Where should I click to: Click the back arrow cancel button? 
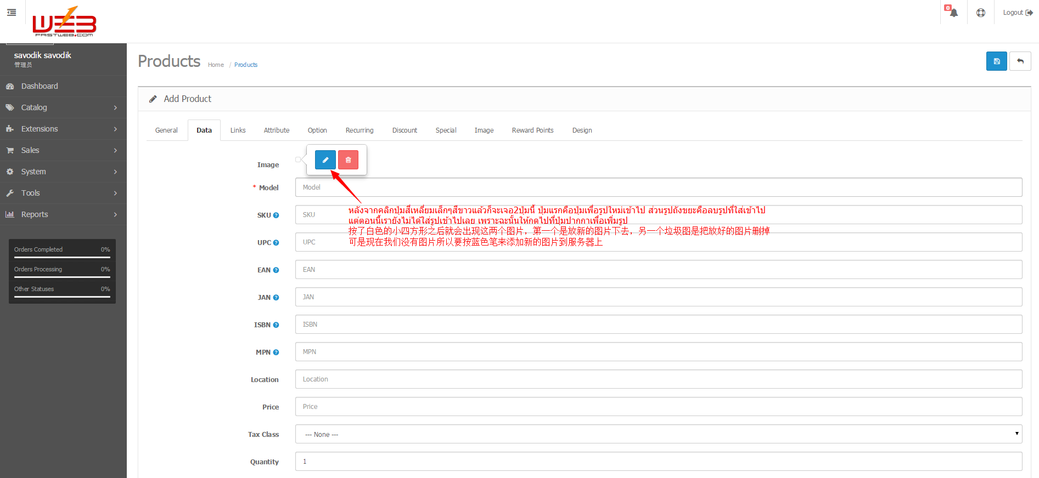(1020, 61)
